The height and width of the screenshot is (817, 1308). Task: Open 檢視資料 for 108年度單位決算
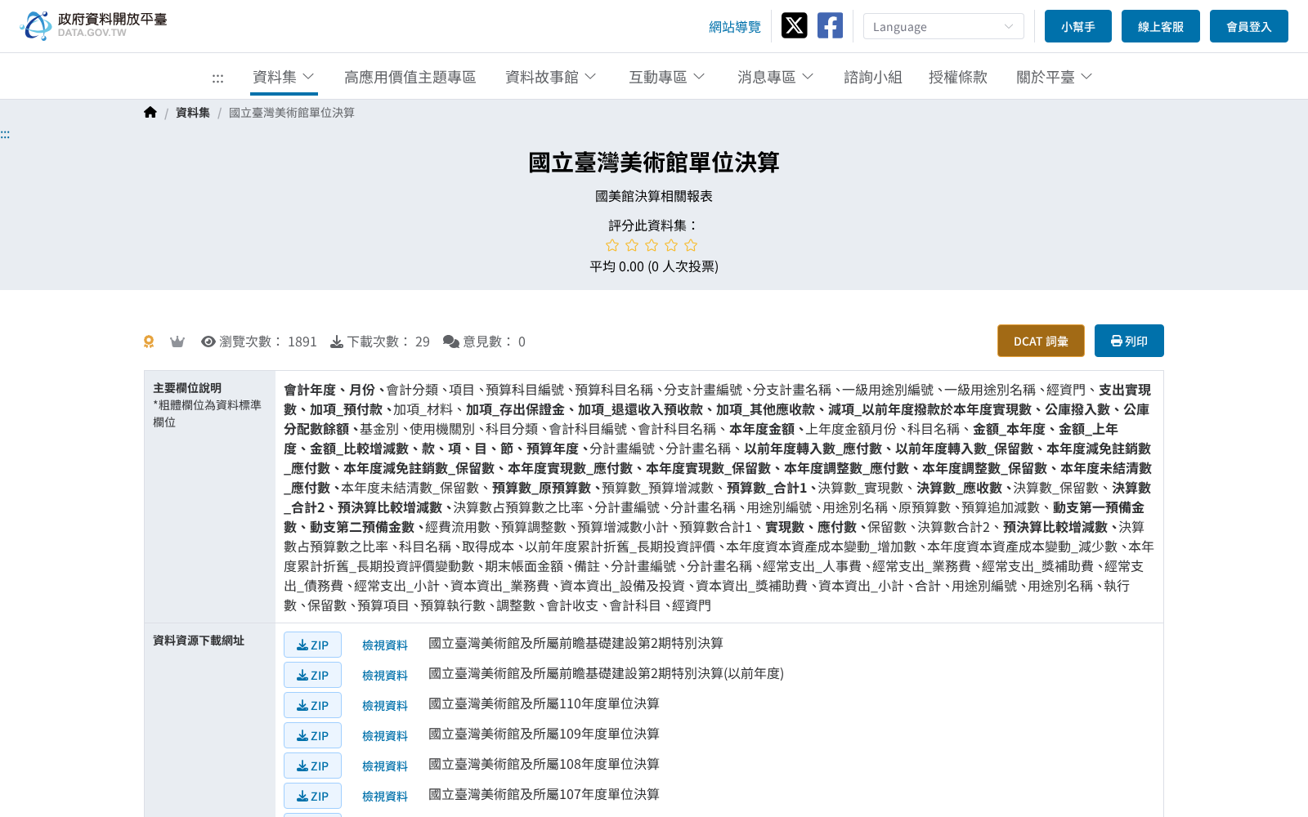[x=385, y=766]
